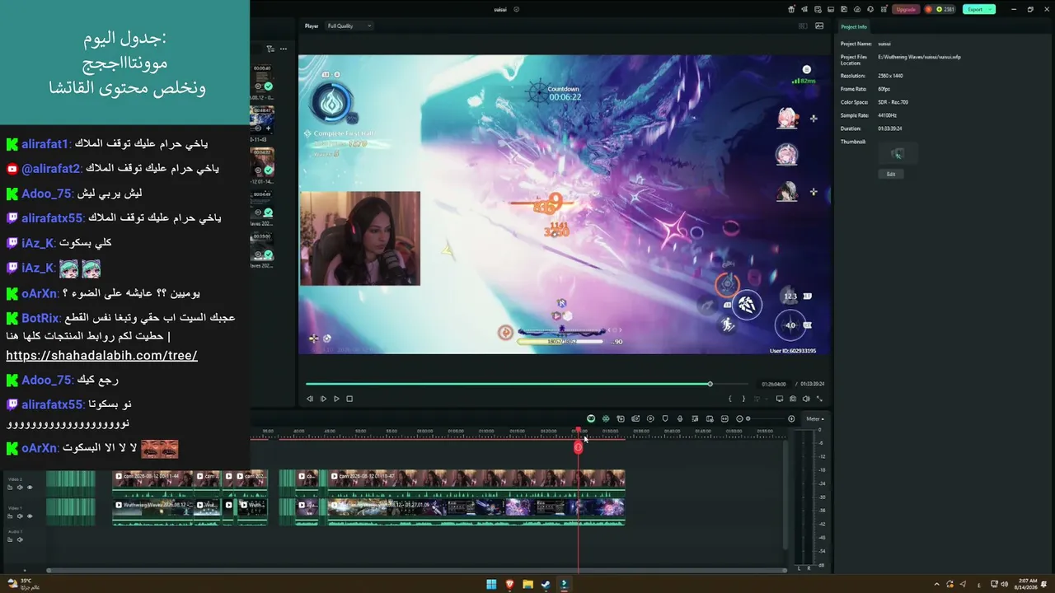
Task: Mute the Video 2 track
Action: (20, 488)
